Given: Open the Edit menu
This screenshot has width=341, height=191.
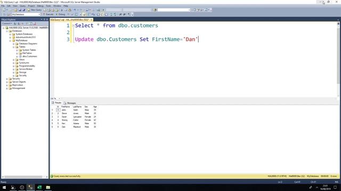Looking at the screenshot, I should point(9,6).
